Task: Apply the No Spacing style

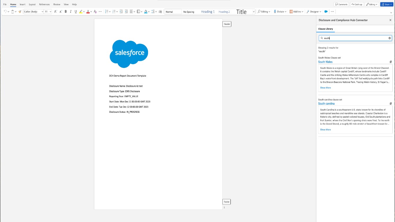Action: pyautogui.click(x=189, y=12)
